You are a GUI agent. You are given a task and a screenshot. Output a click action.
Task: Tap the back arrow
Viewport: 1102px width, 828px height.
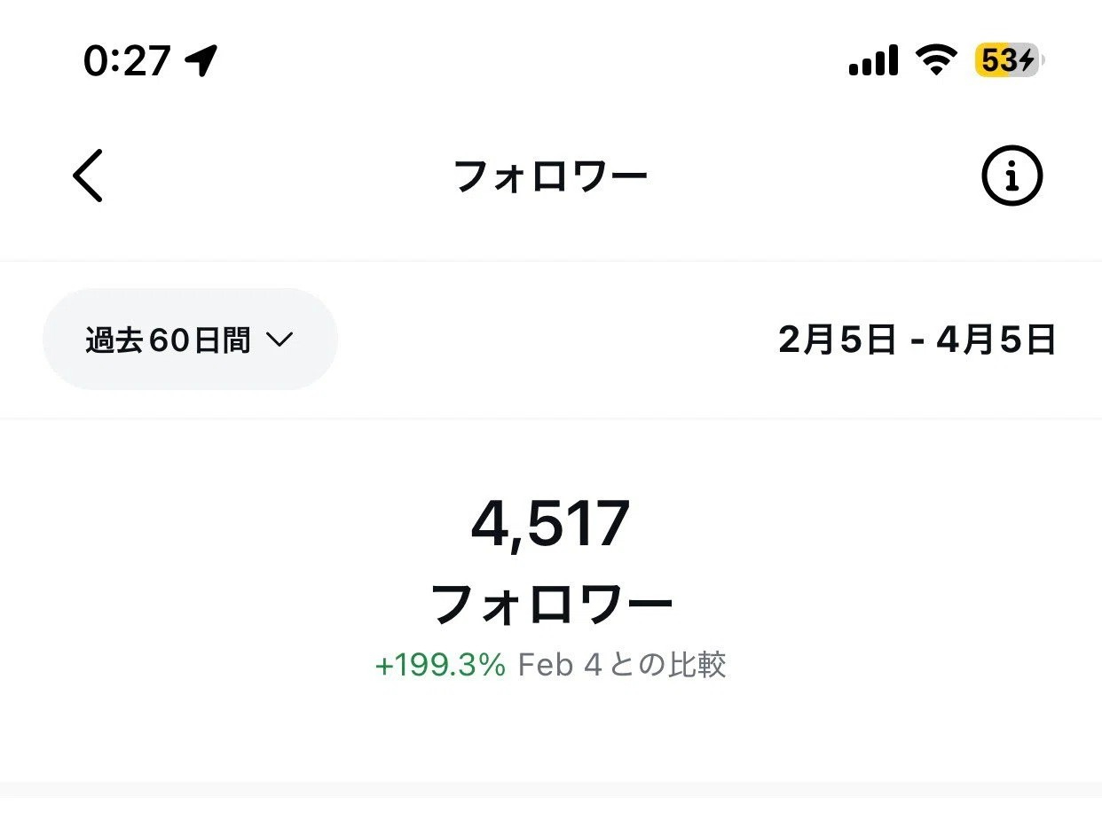pos(88,176)
